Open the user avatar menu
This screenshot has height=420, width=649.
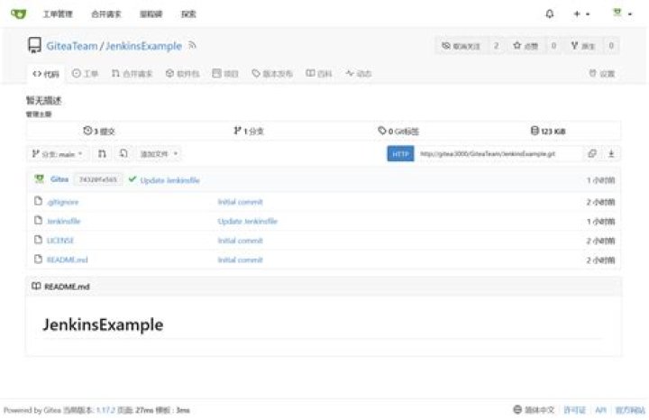point(622,14)
